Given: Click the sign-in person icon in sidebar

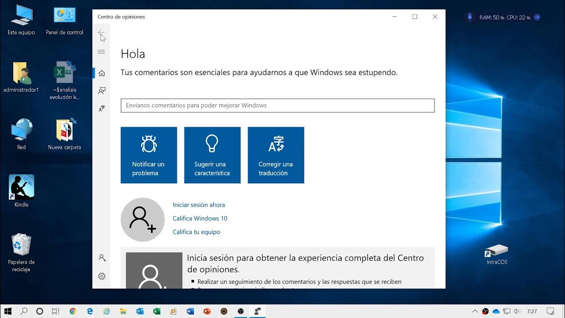Looking at the screenshot, I should point(102,258).
